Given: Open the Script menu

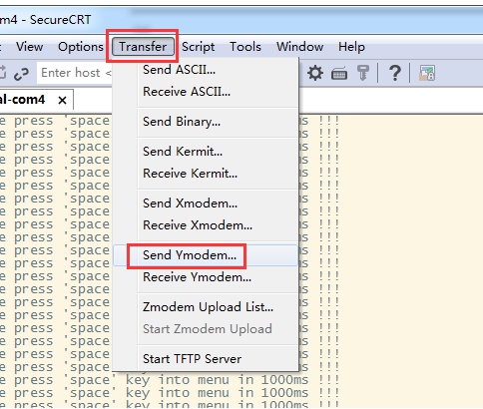Looking at the screenshot, I should point(198,47).
